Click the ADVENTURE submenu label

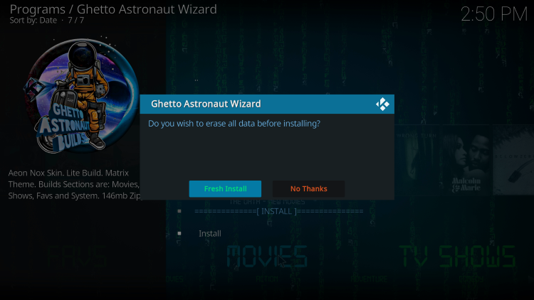pos(369,279)
